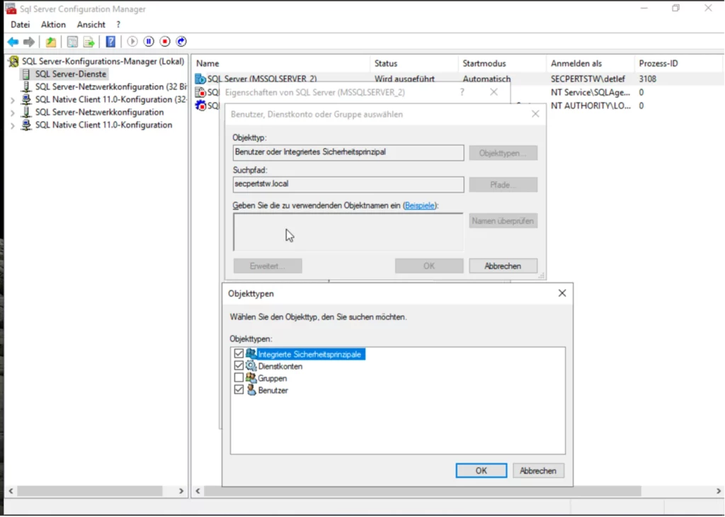Click the SQL Server-Dienste server icon
725x517 pixels.
tap(26, 74)
